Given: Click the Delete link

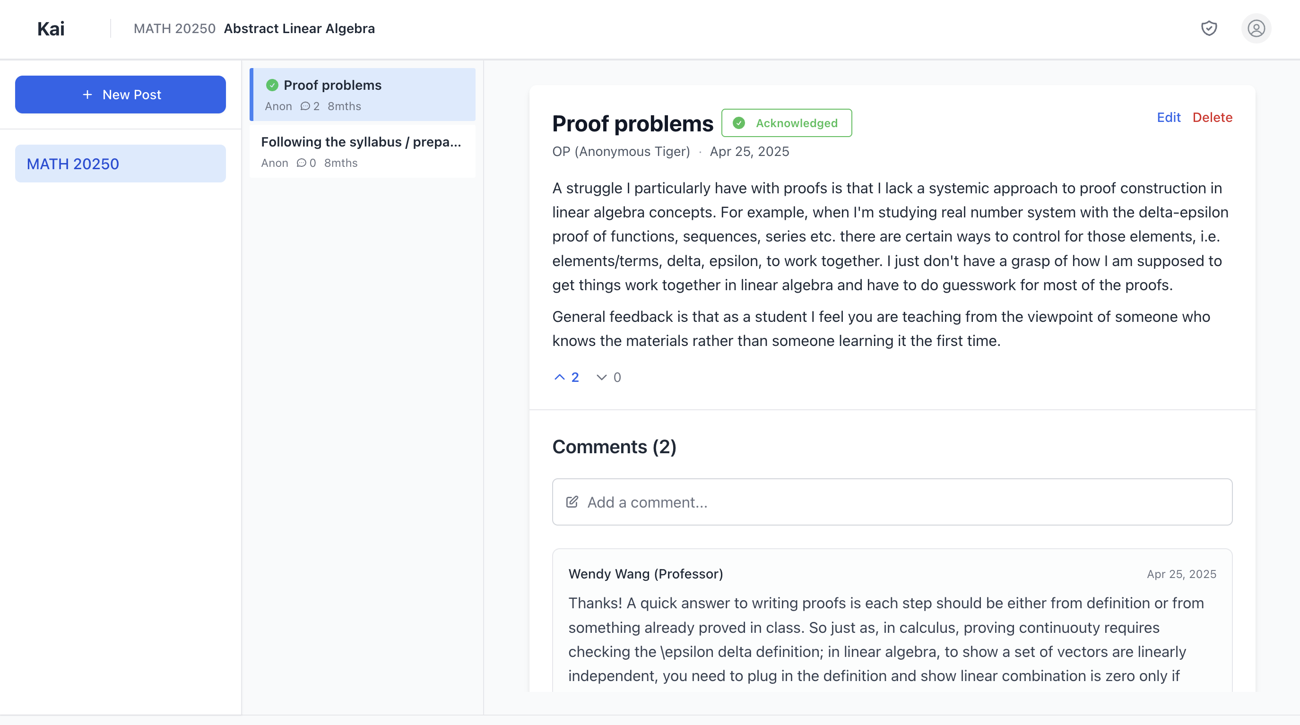Looking at the screenshot, I should click(x=1212, y=118).
